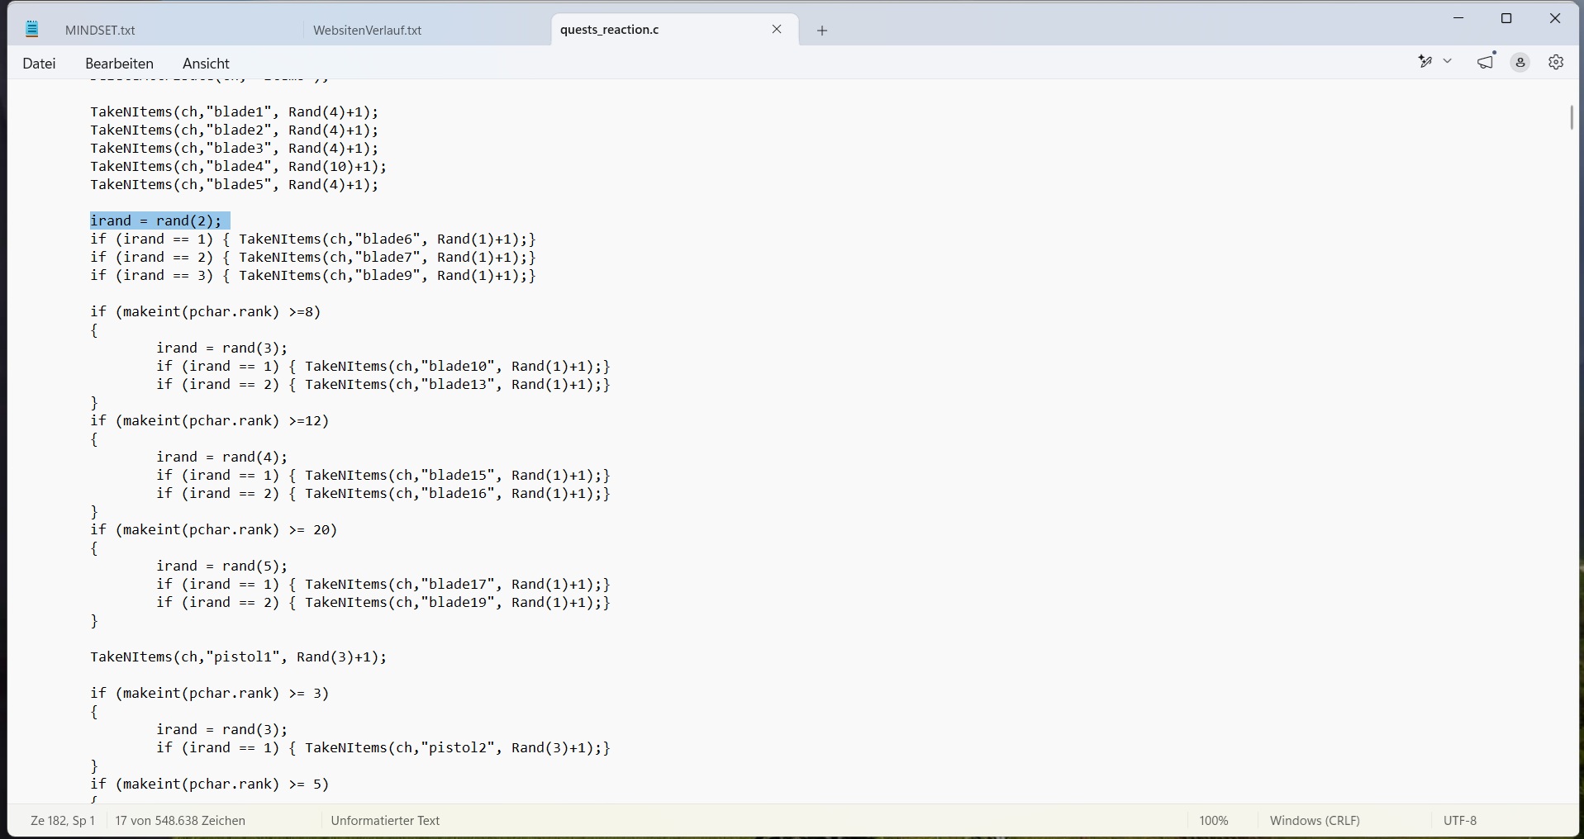Click the vertical scrollbar thumb
Screen dimensions: 1584x839
pos(1572,117)
